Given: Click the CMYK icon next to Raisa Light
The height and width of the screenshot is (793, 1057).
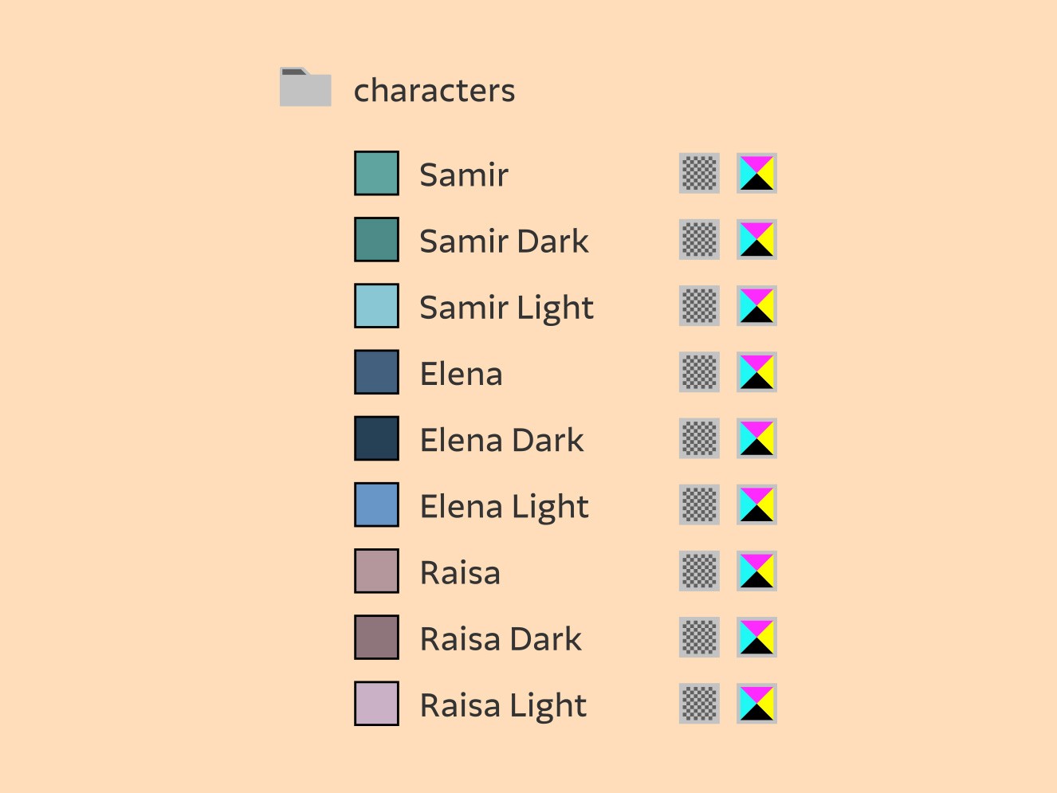Looking at the screenshot, I should pos(756,703).
